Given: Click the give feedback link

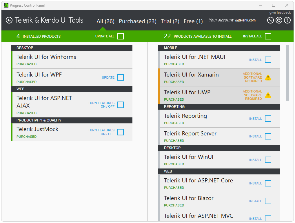Looking at the screenshot, I should [x=280, y=12].
